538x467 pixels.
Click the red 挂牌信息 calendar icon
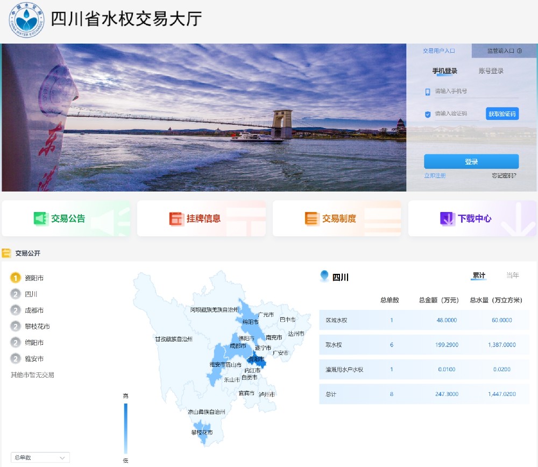click(176, 219)
